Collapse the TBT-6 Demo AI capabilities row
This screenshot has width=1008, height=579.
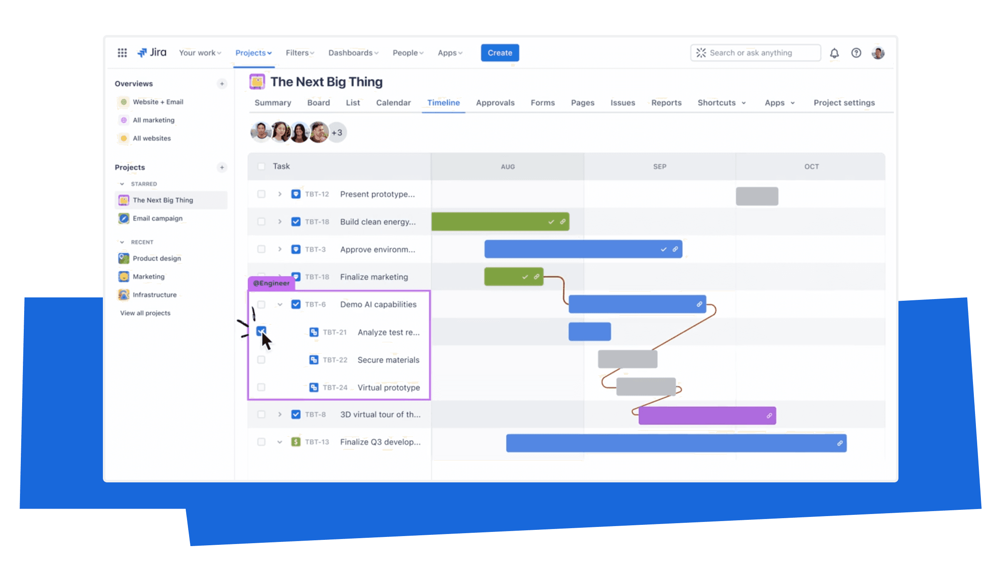click(280, 304)
